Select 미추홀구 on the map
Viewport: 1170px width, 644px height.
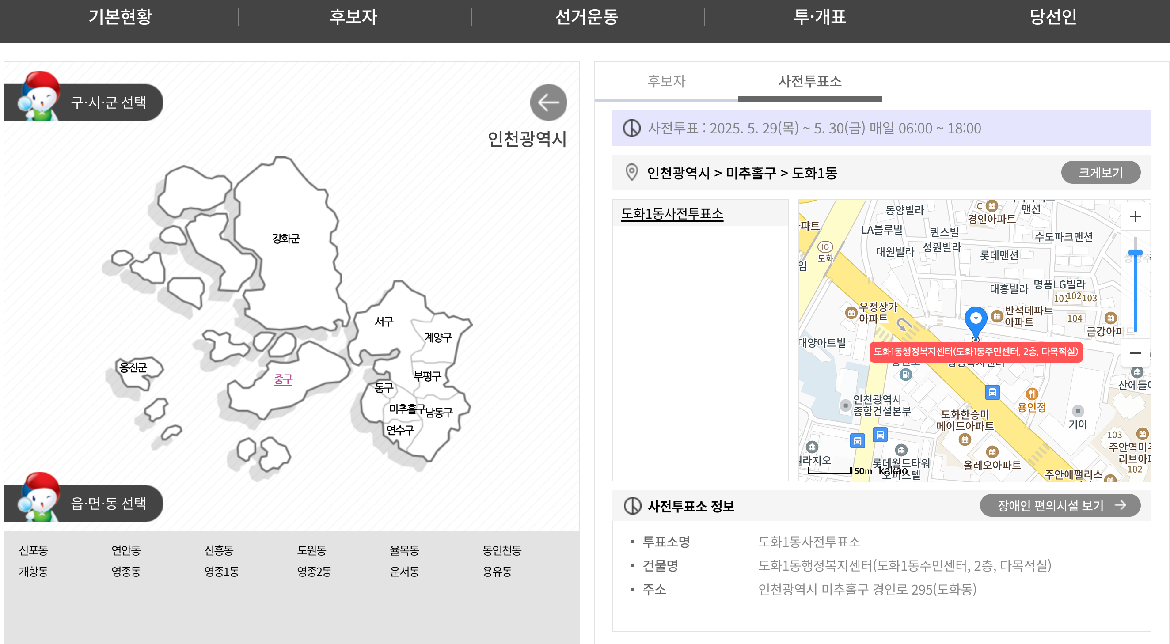[407, 409]
